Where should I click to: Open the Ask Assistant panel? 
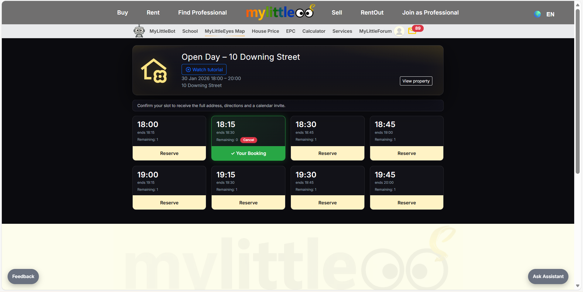(x=548, y=276)
